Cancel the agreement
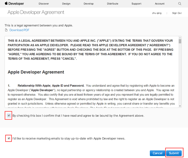Image resolution: width=188 pixels, height=158 pixels. click(x=157, y=153)
